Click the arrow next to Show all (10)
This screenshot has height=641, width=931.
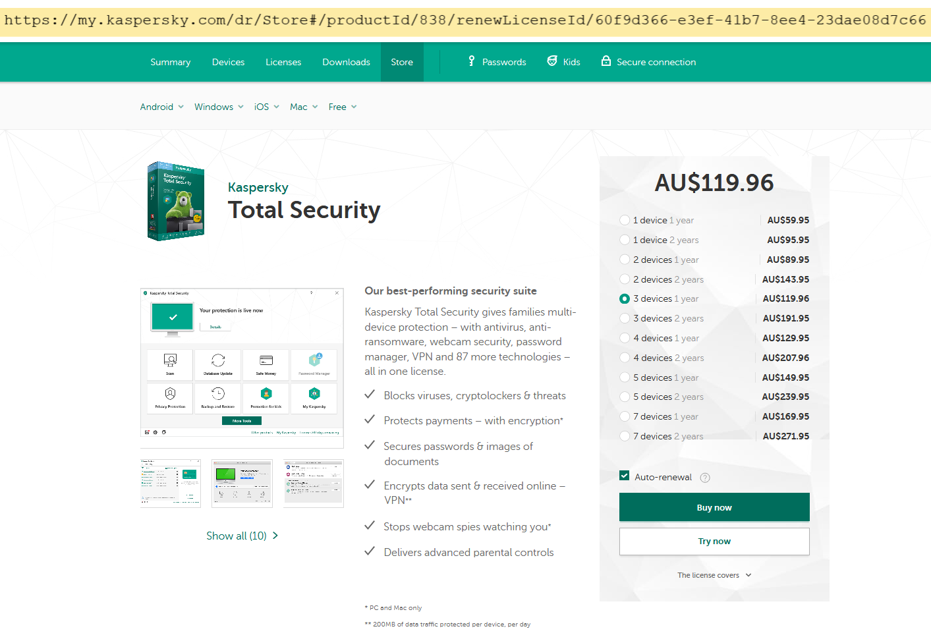(275, 536)
